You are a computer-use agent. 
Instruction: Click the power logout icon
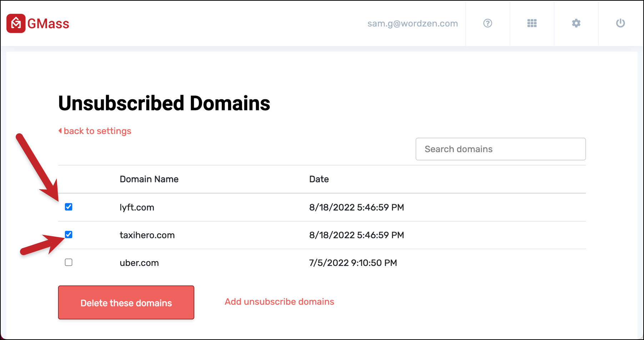(620, 23)
